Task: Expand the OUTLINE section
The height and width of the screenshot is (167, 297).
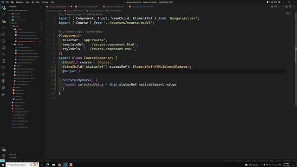Action: [x=13, y=154]
